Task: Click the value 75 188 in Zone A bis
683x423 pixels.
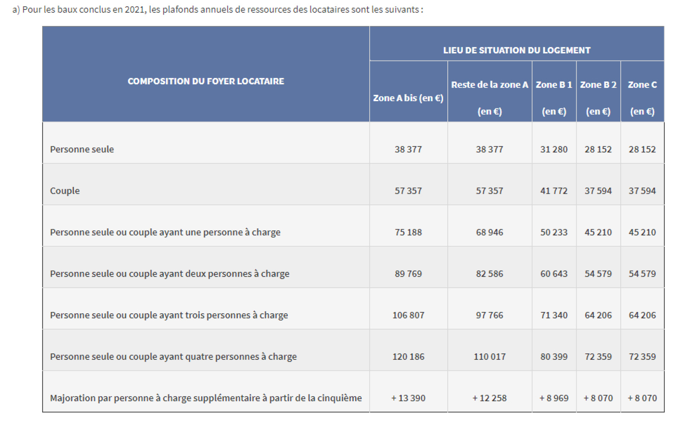Action: (408, 232)
